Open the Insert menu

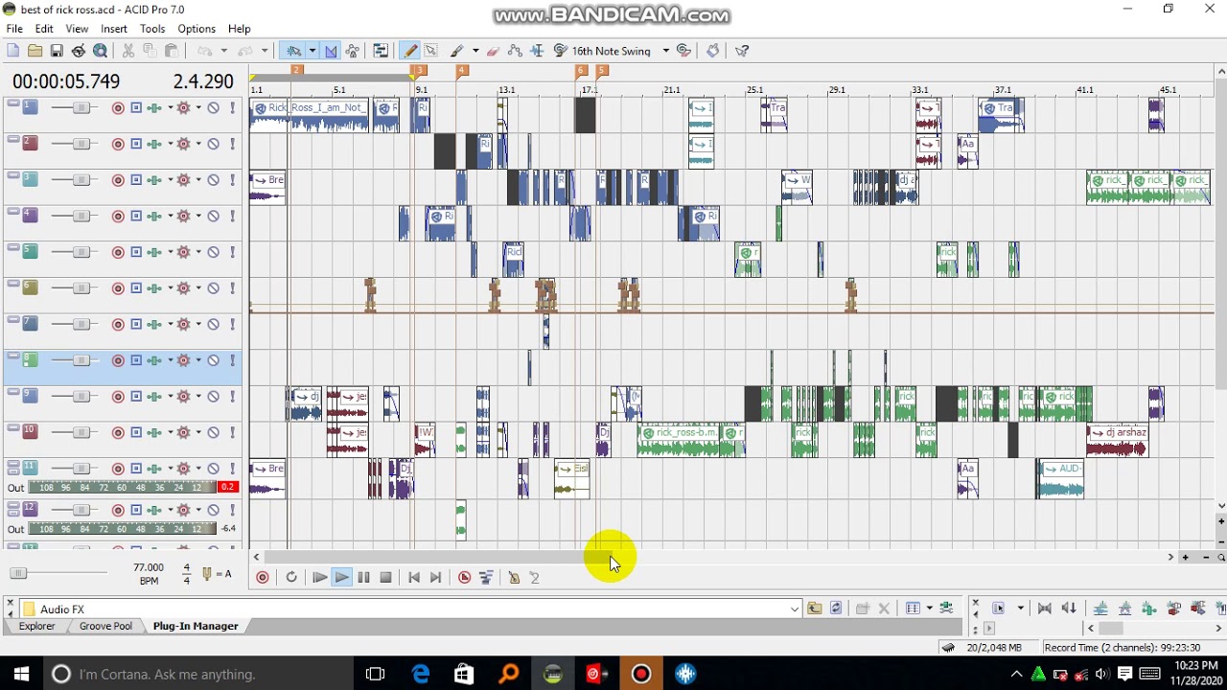[x=113, y=29]
